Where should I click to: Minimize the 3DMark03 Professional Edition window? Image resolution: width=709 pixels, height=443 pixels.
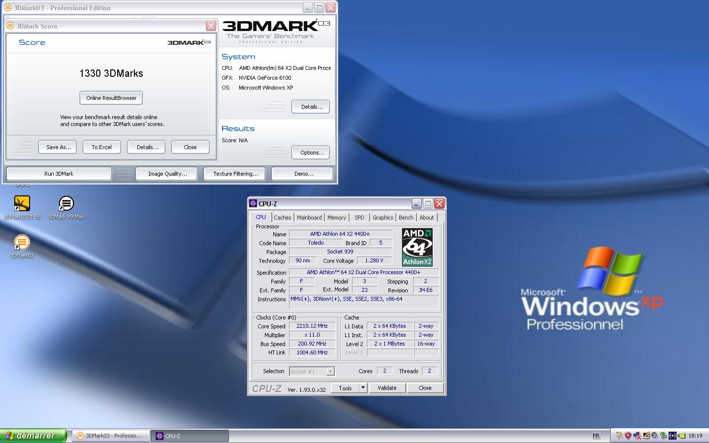click(307, 8)
